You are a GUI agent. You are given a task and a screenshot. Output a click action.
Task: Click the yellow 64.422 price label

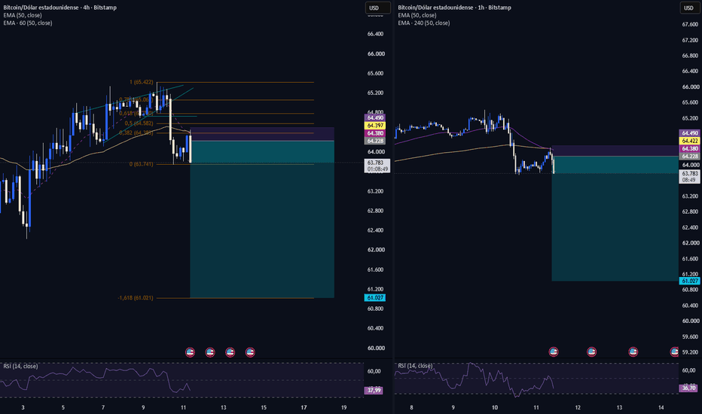689,141
